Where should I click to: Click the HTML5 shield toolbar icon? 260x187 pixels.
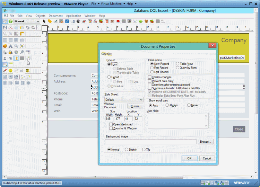[107, 21]
